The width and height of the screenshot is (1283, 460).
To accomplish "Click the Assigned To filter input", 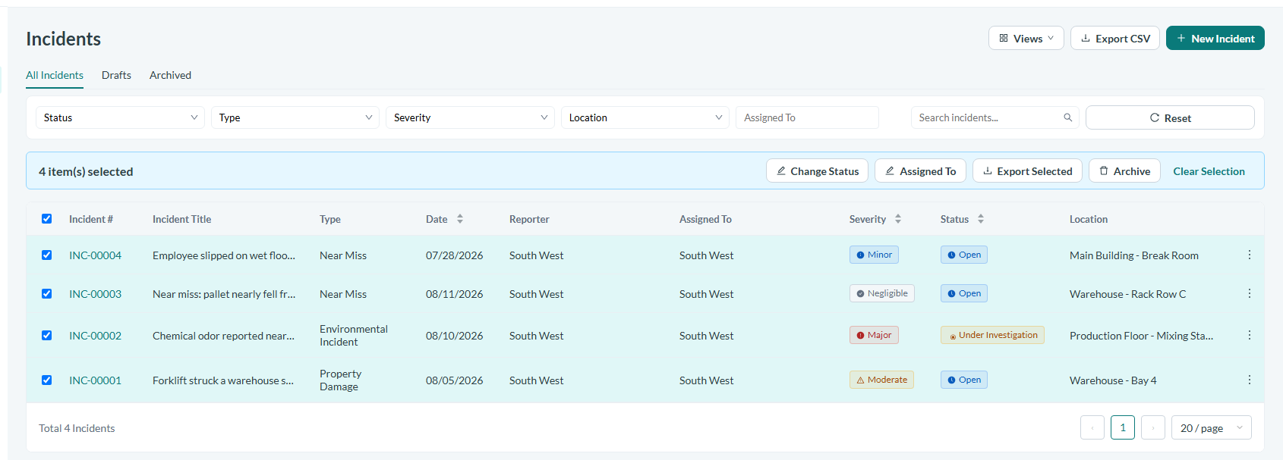I will click(807, 117).
